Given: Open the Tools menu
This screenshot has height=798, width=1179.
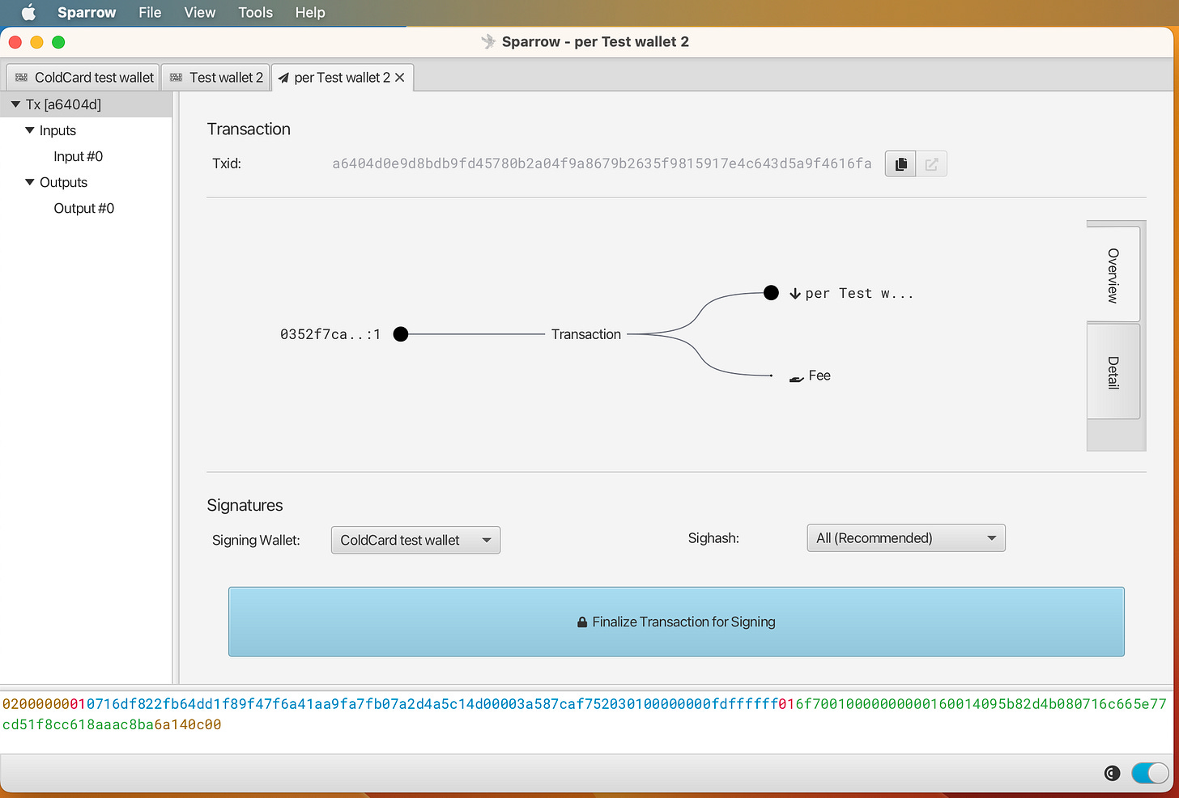Looking at the screenshot, I should [x=255, y=12].
